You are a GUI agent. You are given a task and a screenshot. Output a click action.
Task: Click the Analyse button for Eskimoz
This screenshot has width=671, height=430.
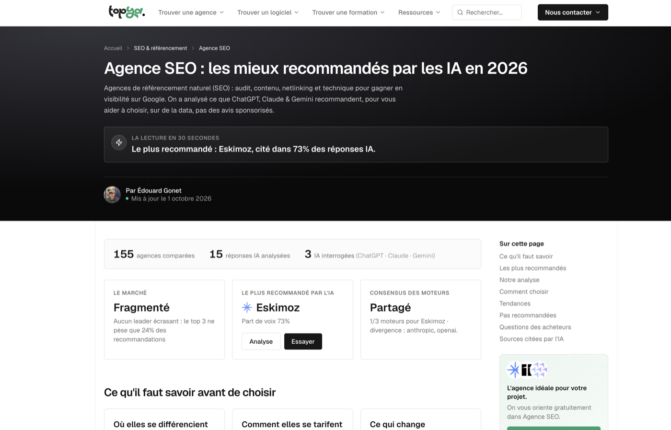click(x=261, y=341)
